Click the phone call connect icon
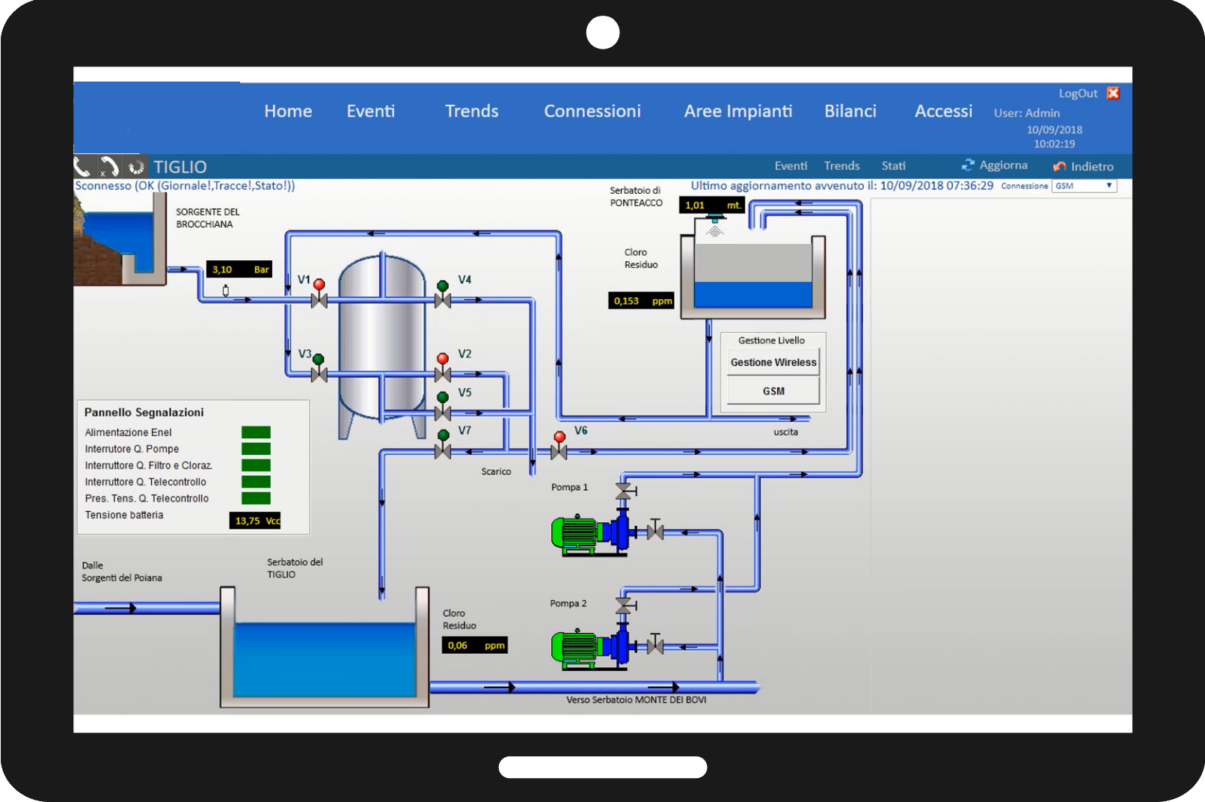This screenshot has width=1205, height=802. point(82,166)
